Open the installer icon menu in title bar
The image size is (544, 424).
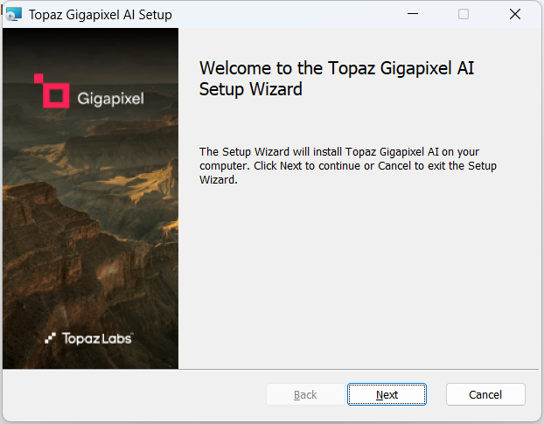(x=14, y=15)
